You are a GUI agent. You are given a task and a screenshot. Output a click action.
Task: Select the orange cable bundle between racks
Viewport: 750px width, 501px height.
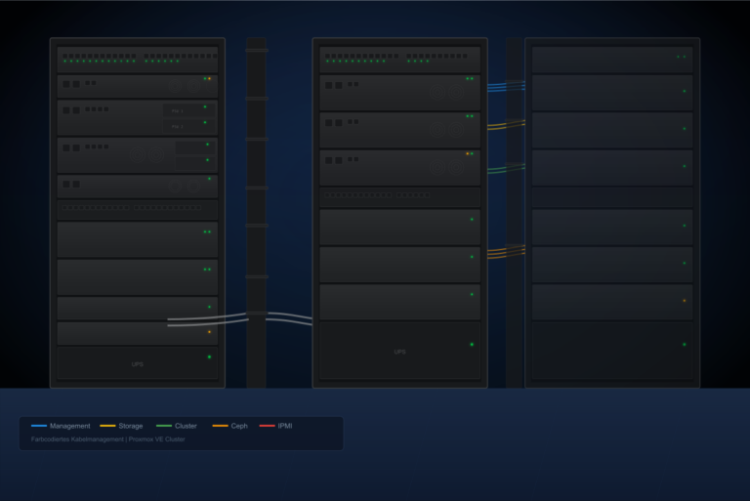click(506, 252)
